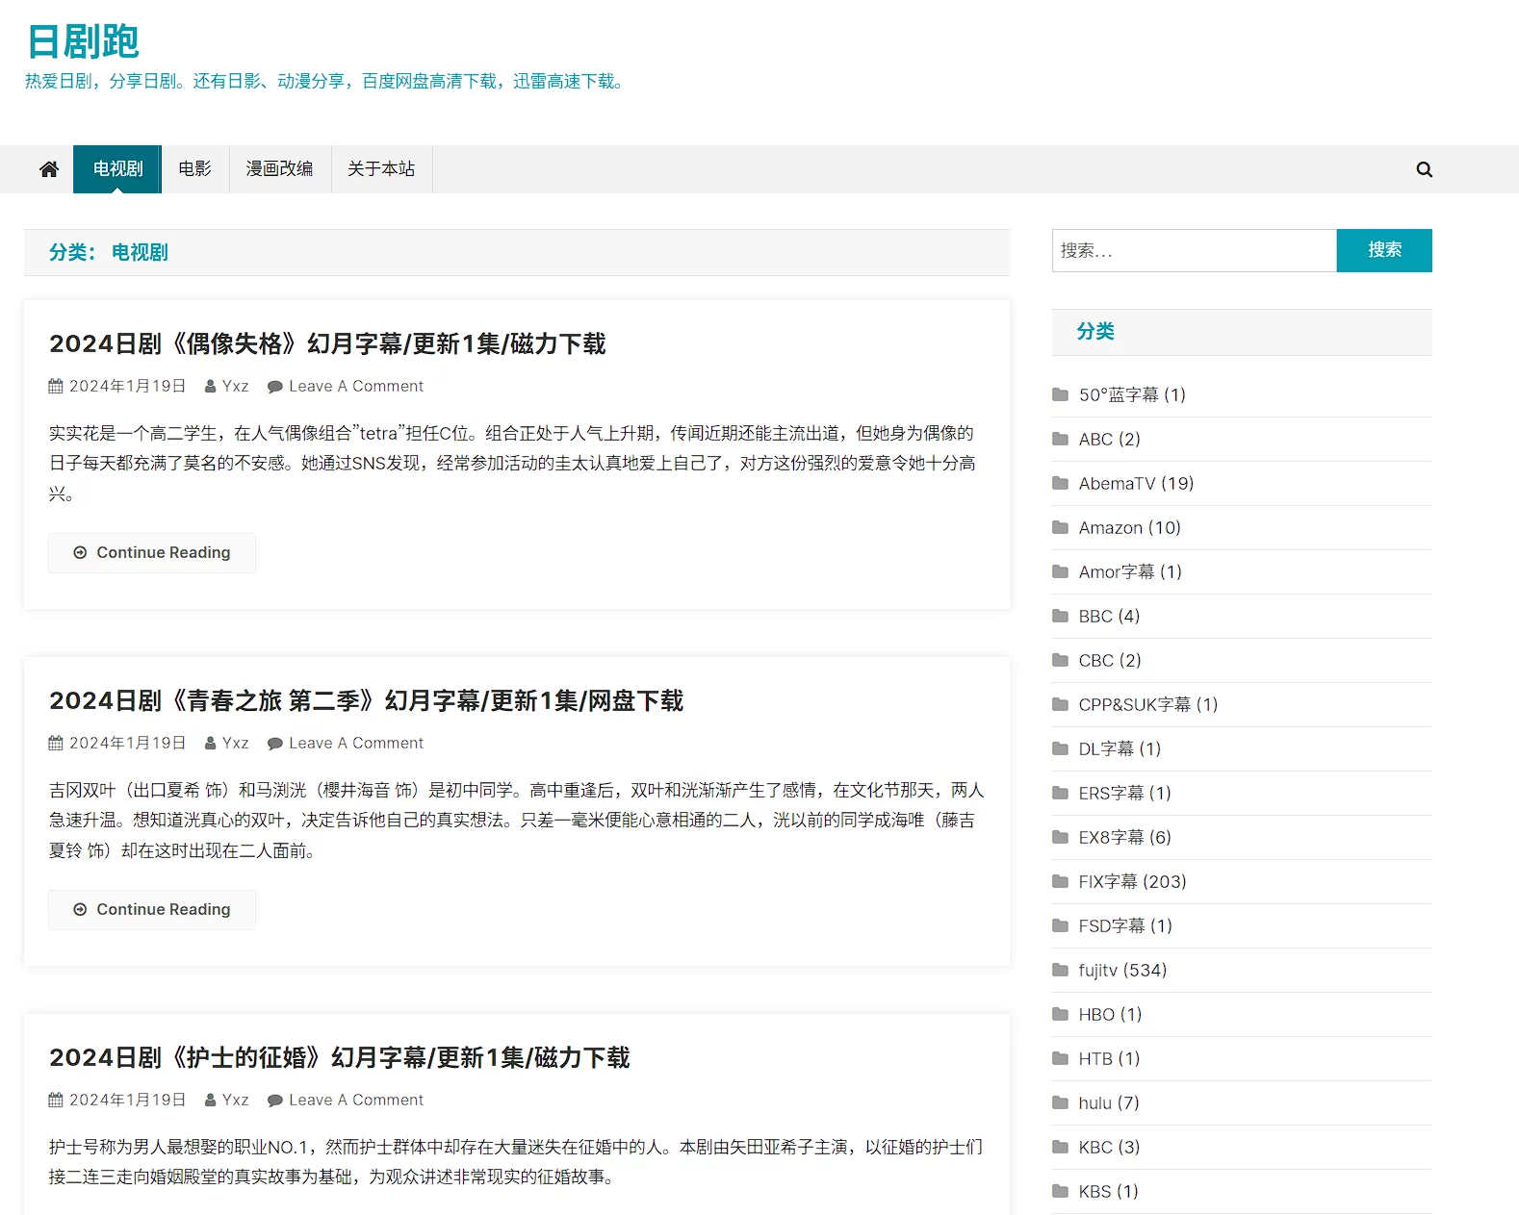1519x1215 pixels.
Task: Switch to the 电影 menu tab
Action: click(x=194, y=169)
